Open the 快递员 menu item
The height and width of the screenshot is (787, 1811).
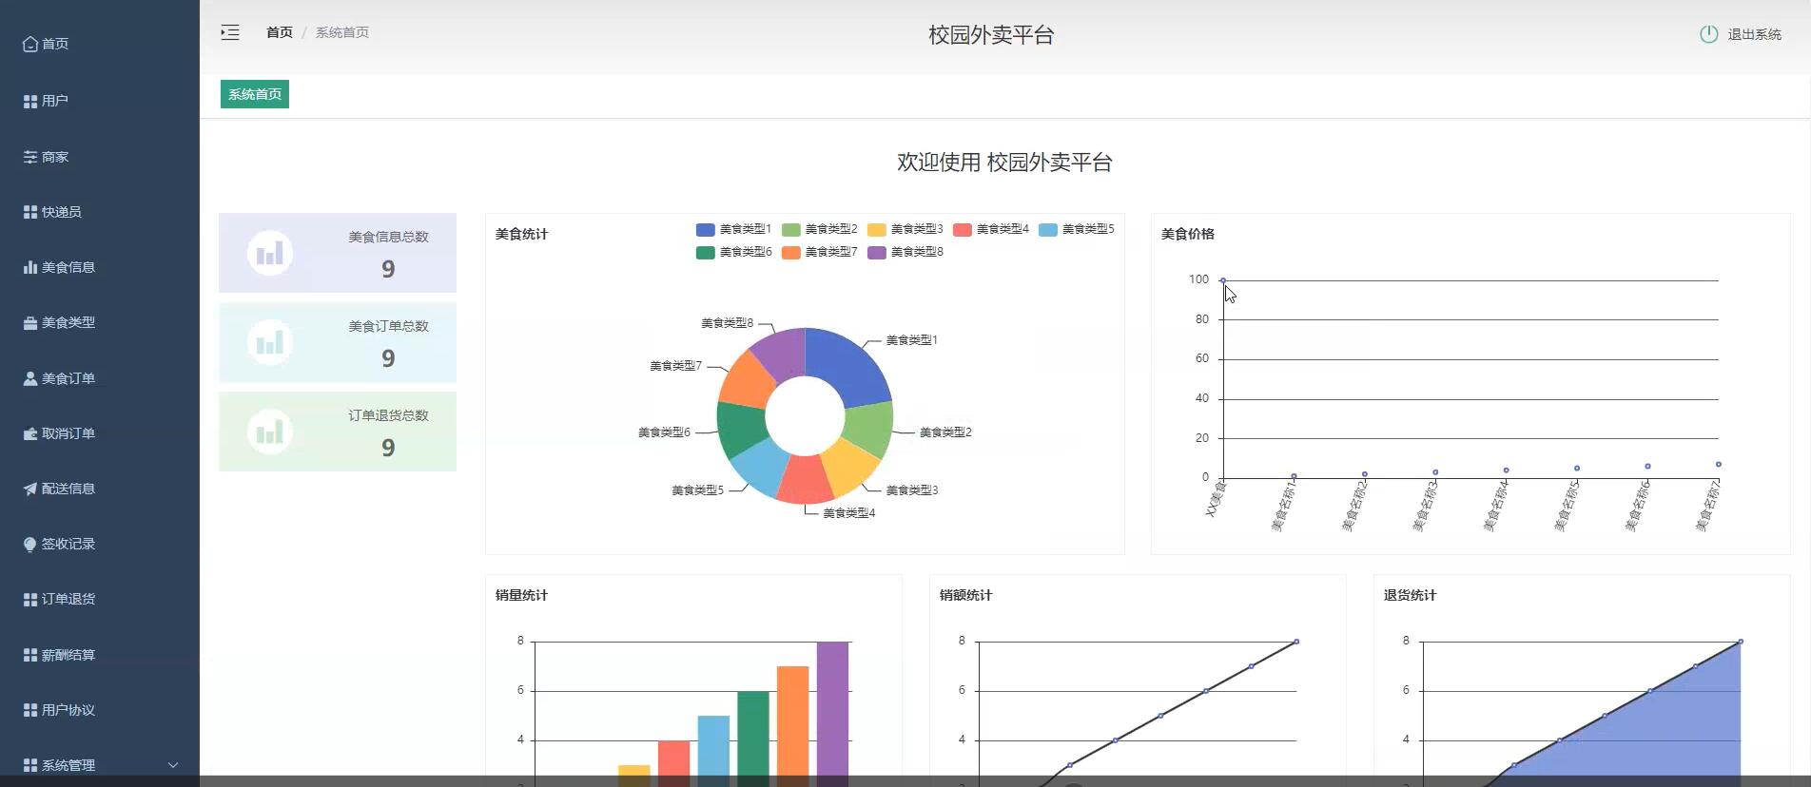[100, 212]
